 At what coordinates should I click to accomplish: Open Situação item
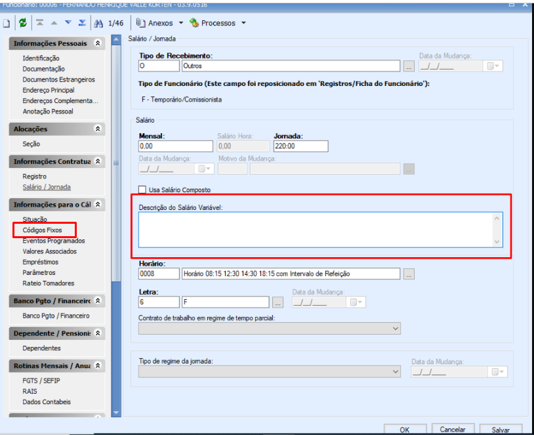click(x=35, y=219)
